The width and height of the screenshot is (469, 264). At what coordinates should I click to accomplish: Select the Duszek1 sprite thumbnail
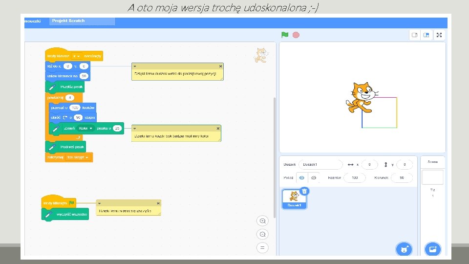pyautogui.click(x=294, y=199)
